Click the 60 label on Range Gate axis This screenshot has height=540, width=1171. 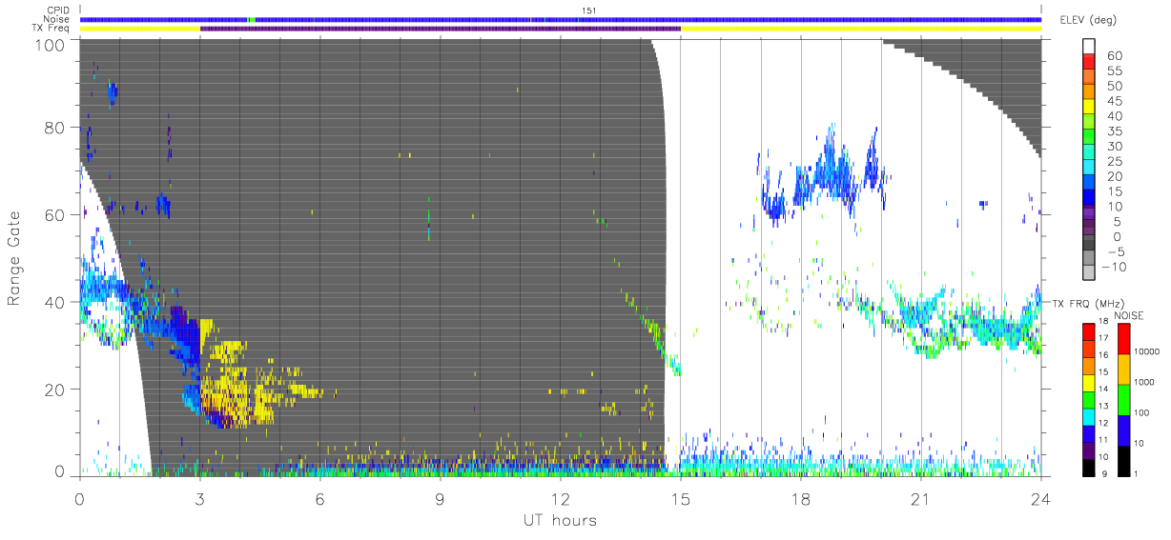tap(54, 215)
